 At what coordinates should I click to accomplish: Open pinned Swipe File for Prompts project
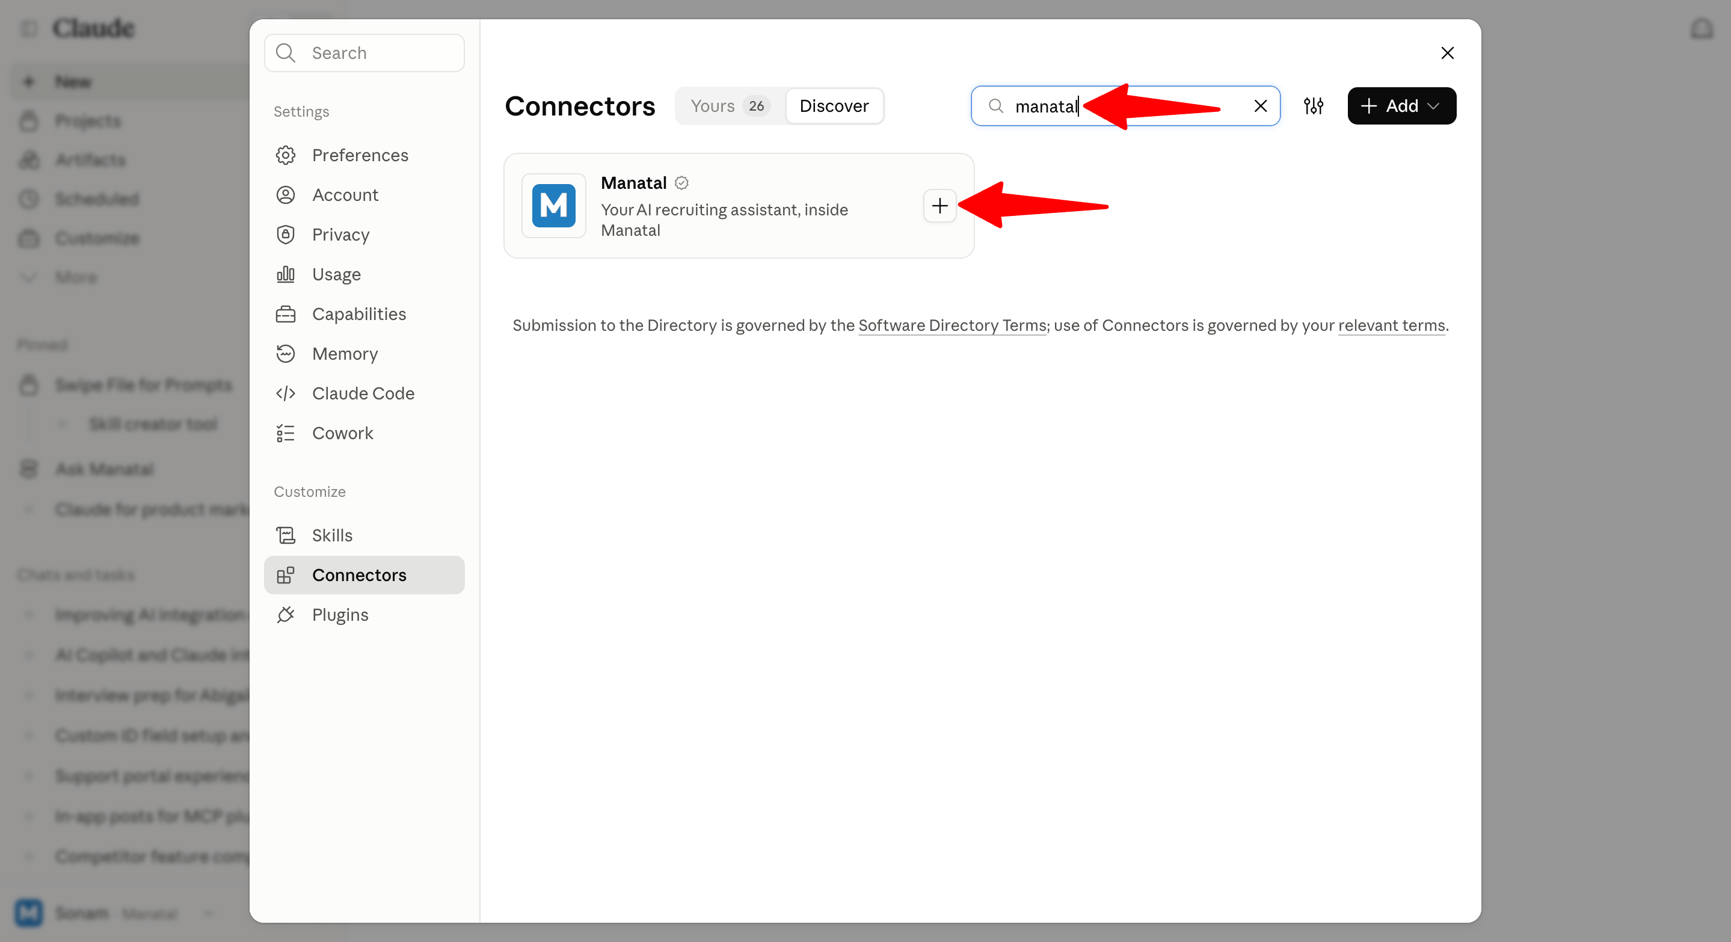pos(143,384)
